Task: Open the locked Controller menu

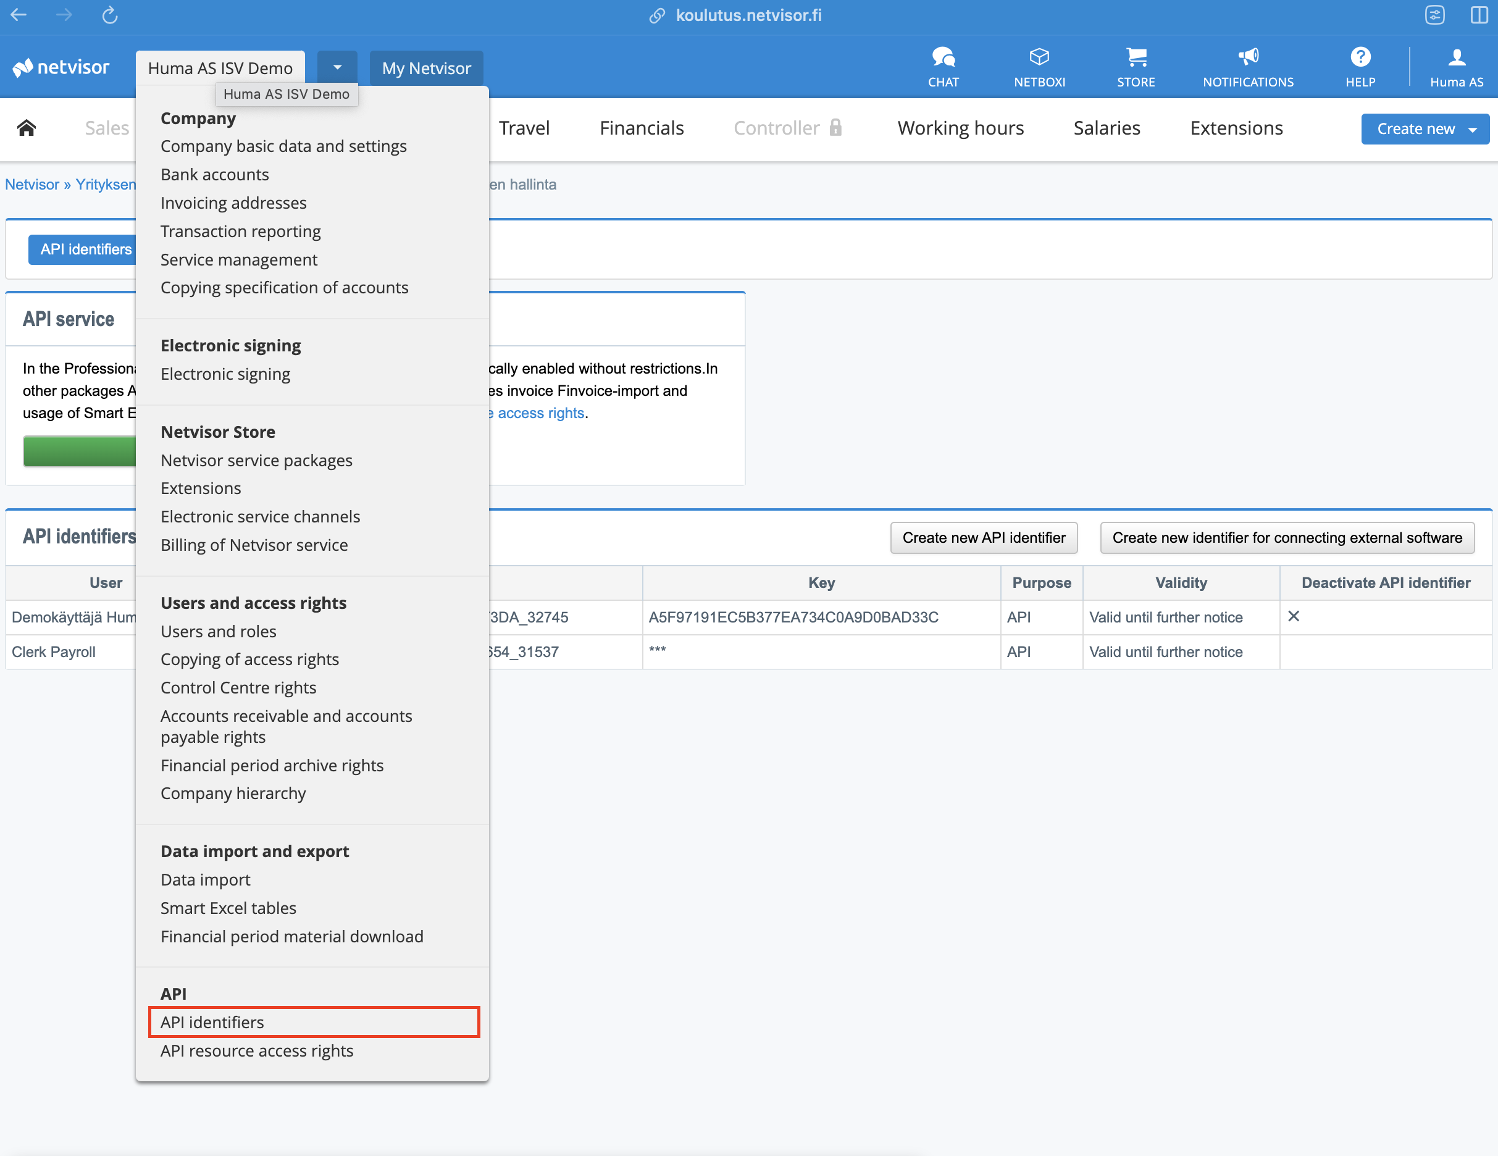Action: click(x=787, y=128)
